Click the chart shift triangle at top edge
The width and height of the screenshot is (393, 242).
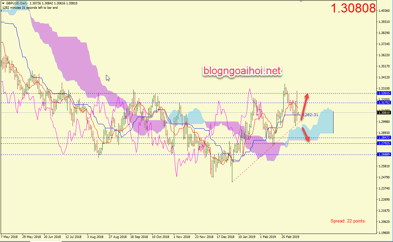pyautogui.click(x=301, y=1)
